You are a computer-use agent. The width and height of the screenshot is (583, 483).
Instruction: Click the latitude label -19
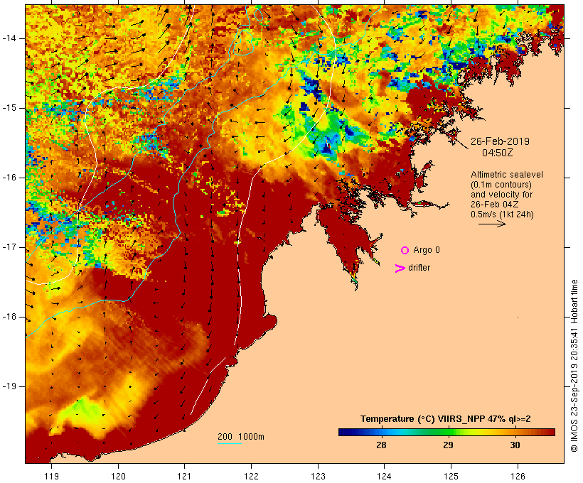tap(9, 386)
